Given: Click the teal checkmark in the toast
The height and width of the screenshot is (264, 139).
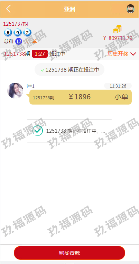Looking at the screenshot, I should pos(38,131).
